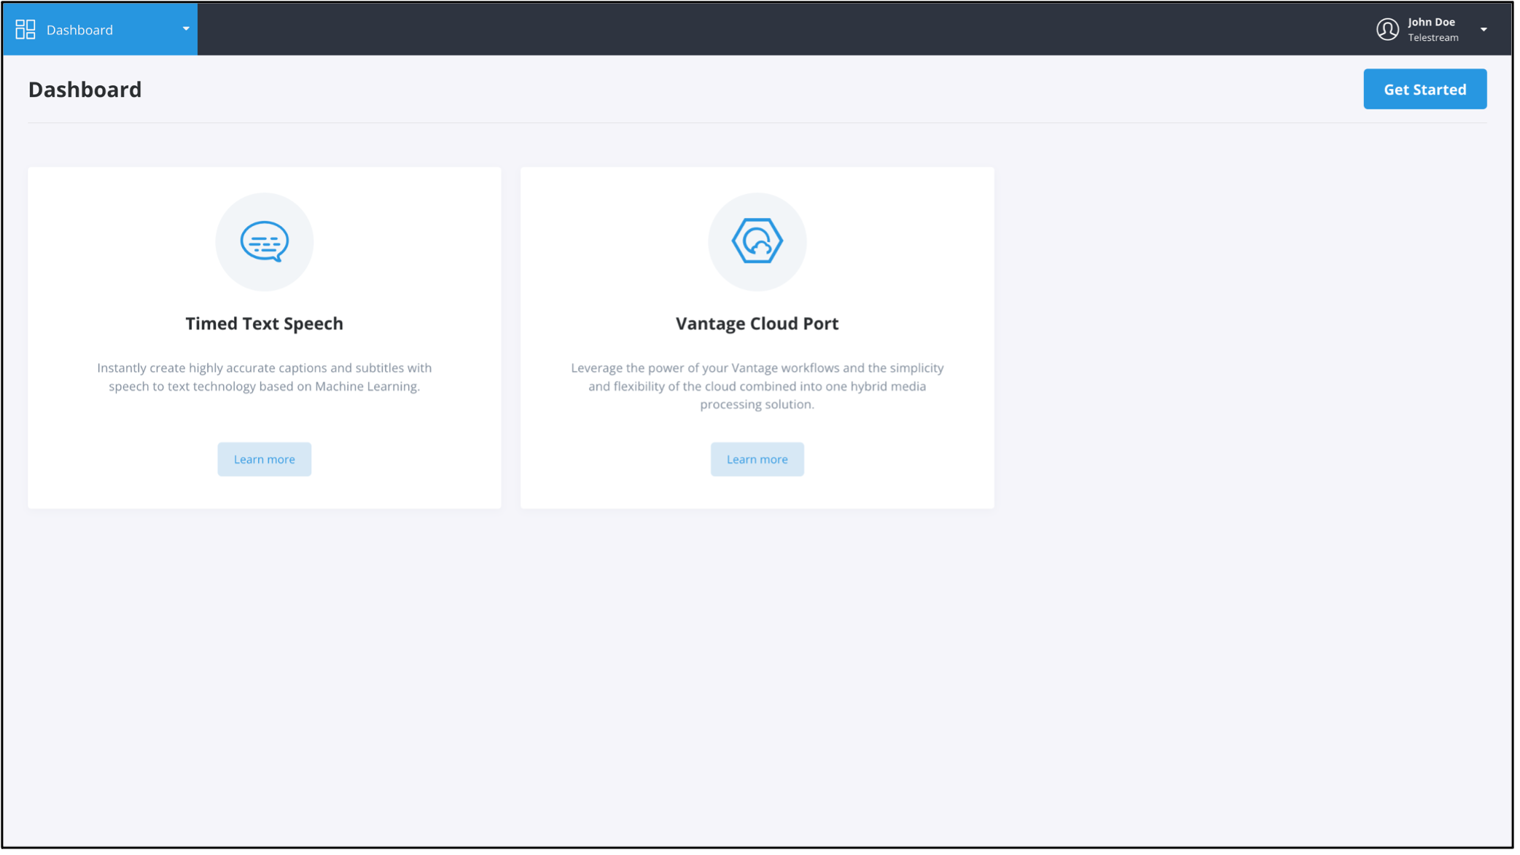This screenshot has width=1520, height=855.
Task: Click Learn more under Timed Text Speech
Action: pos(264,459)
